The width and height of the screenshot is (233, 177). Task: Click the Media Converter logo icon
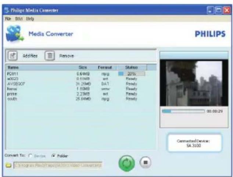(x=15, y=33)
